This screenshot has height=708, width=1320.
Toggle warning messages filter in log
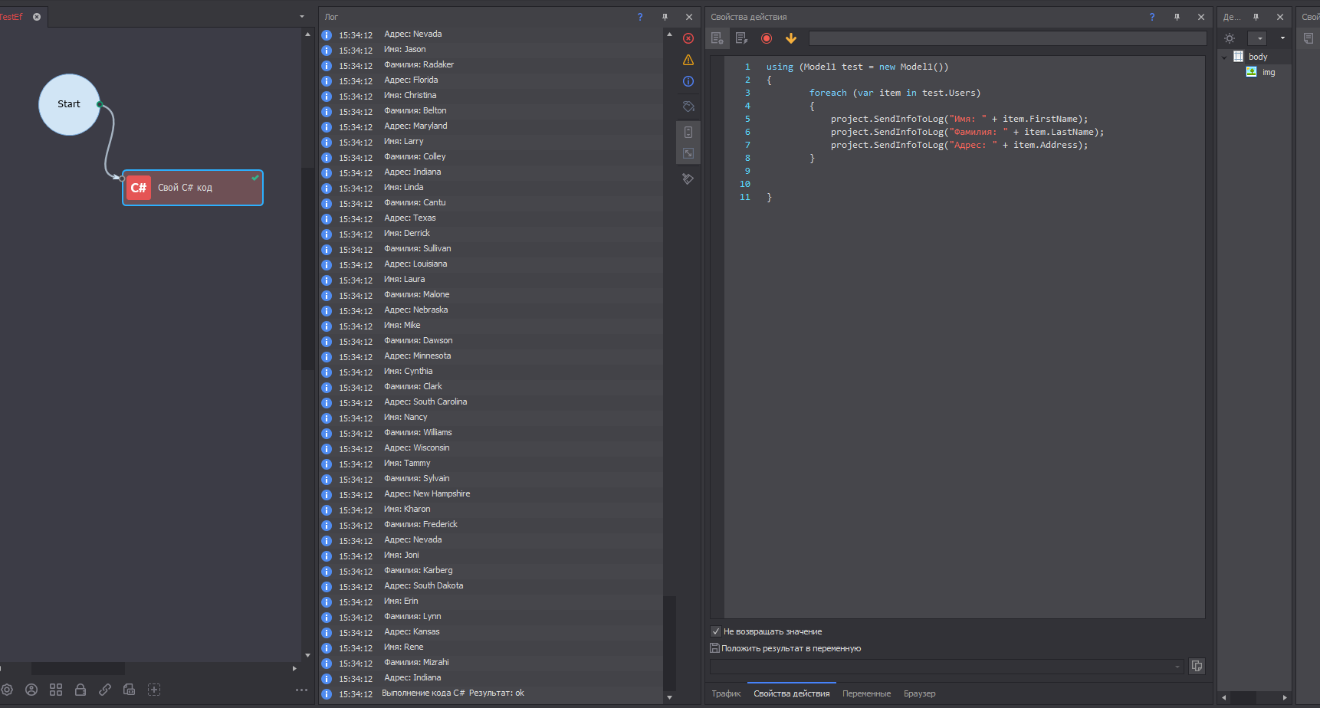688,60
